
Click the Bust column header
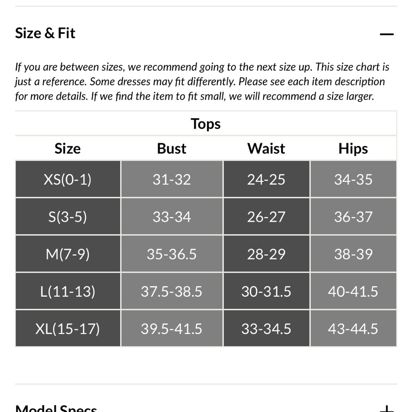[x=171, y=148]
